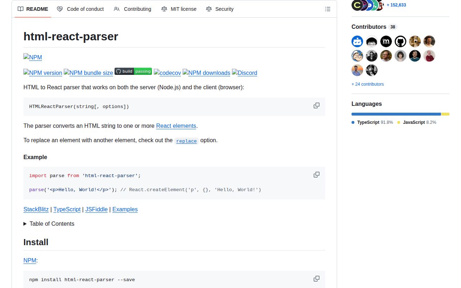Screen dimensions: 461x288
Task: Open the Examples link
Action: [125, 209]
